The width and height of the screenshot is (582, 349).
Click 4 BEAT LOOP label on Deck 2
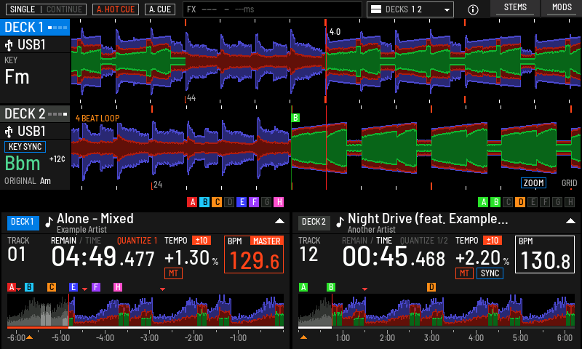pos(97,119)
